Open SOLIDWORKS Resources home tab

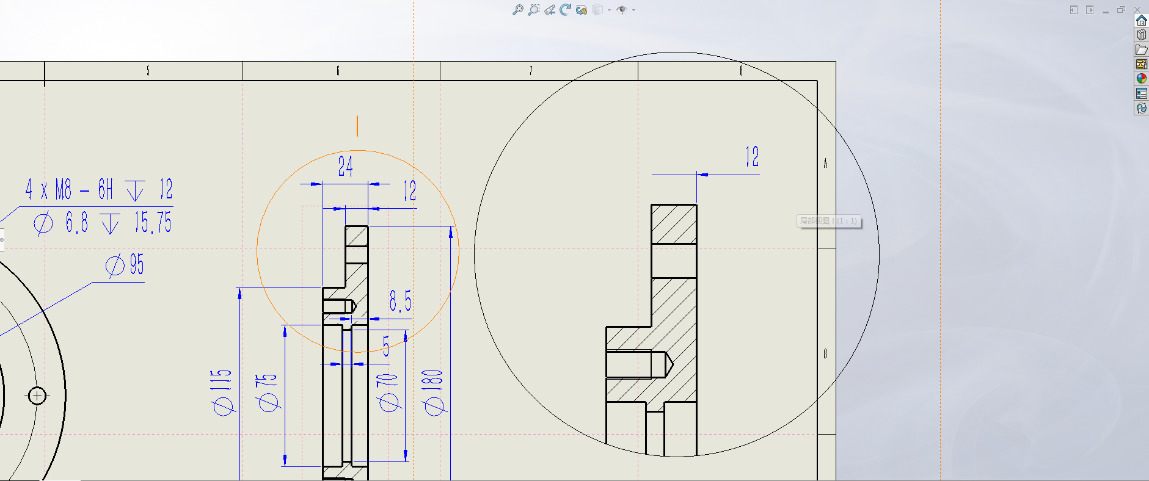pos(1141,20)
